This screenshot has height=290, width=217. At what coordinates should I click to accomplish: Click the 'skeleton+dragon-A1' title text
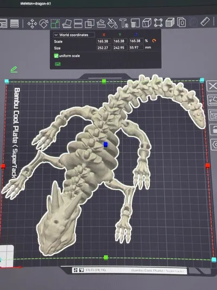point(36,3)
